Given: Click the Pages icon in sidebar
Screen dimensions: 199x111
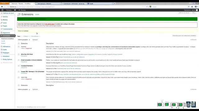Looking at the screenshot, I should point(2,26).
